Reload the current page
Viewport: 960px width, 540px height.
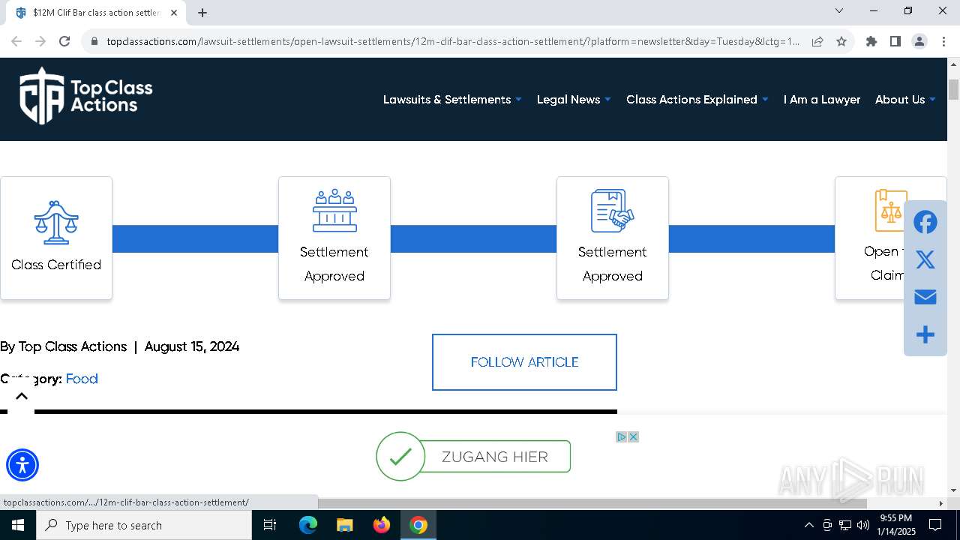(x=64, y=41)
